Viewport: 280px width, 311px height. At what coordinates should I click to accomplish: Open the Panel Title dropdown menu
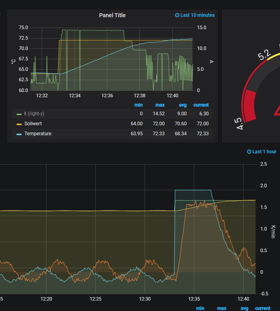tap(112, 15)
